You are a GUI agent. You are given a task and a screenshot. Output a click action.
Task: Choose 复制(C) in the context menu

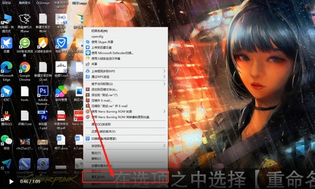[125, 159]
